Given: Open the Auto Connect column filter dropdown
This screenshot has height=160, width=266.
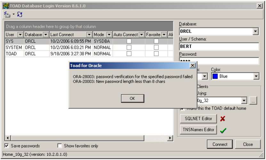Looking at the screenshot, I should pyautogui.click(x=142, y=35).
